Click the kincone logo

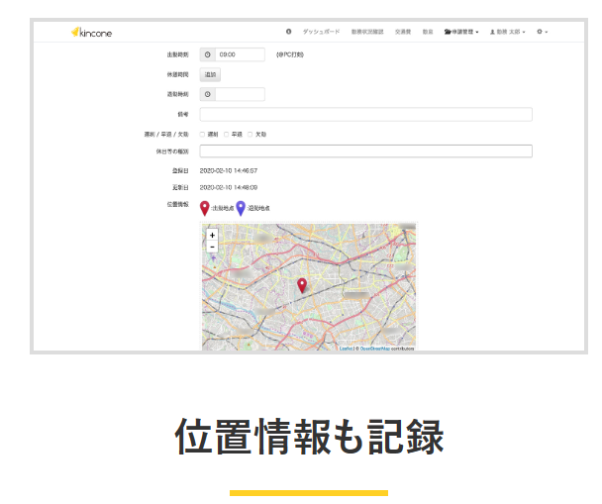[91, 33]
